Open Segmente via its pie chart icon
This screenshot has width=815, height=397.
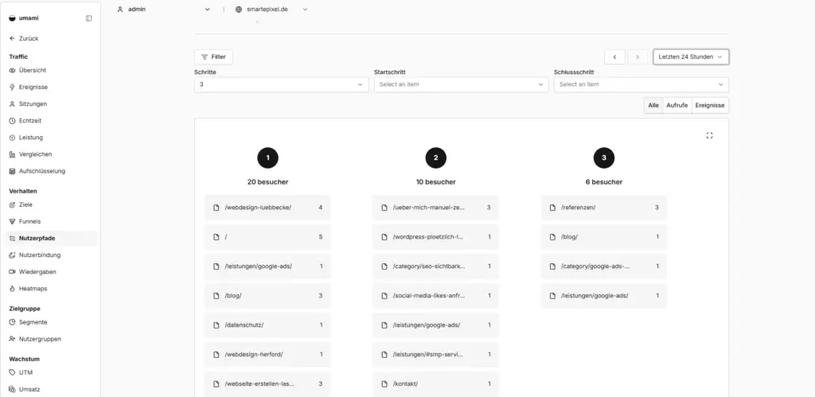[x=13, y=322]
